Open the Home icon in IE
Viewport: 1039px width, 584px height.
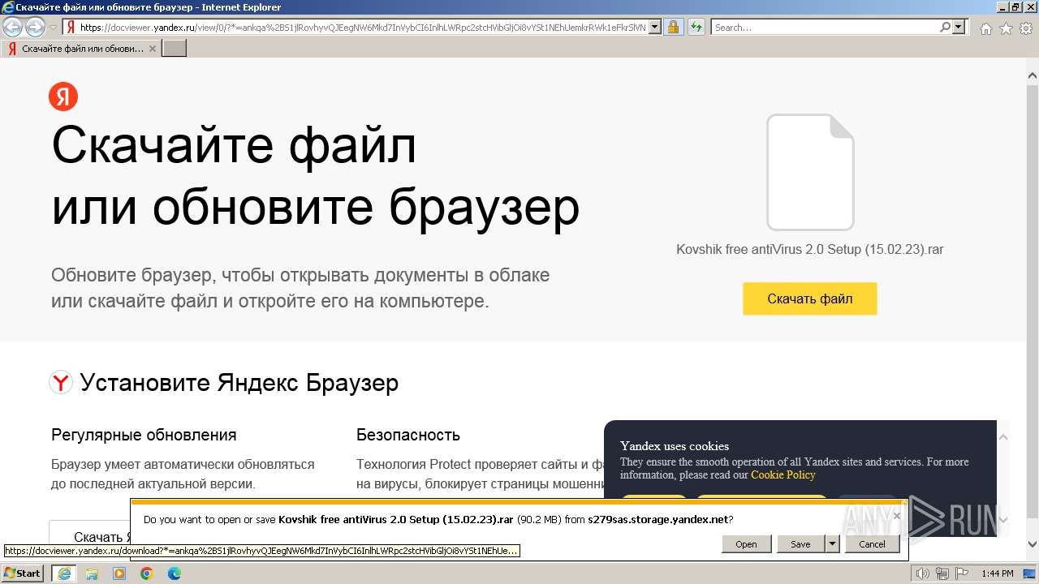985,28
